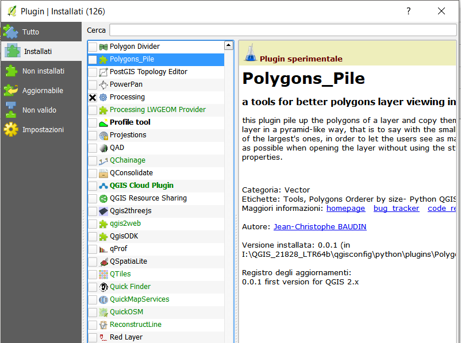This screenshot has height=343, width=461.
Task: Click the Cerca search input field
Action: tap(282, 30)
